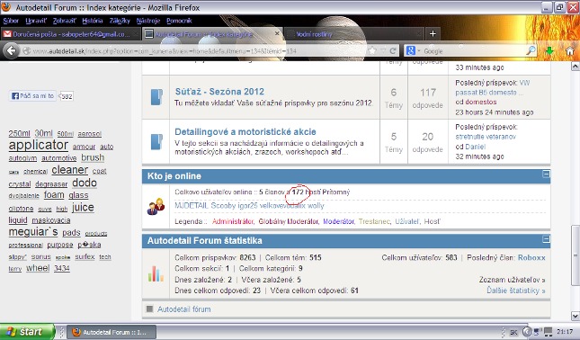Open the downloads green arrow icon
Viewport: 580px width, 340px height.
pos(550,50)
